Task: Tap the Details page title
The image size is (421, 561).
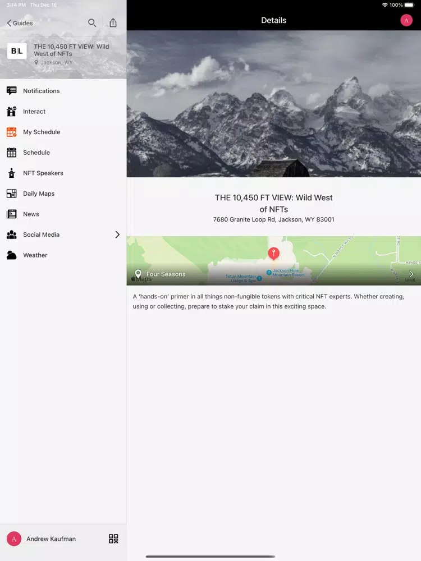Action: (x=274, y=20)
